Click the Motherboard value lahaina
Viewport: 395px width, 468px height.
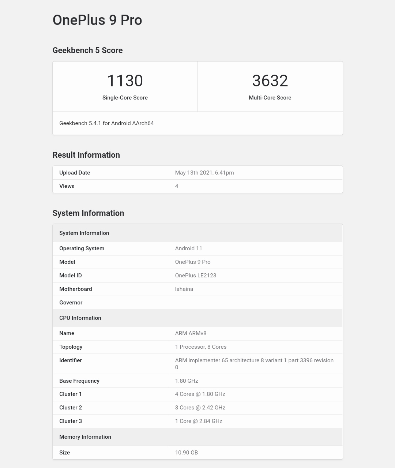tap(184, 289)
